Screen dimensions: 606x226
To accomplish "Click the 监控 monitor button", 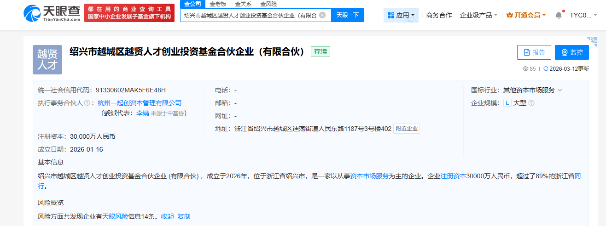I will [572, 52].
